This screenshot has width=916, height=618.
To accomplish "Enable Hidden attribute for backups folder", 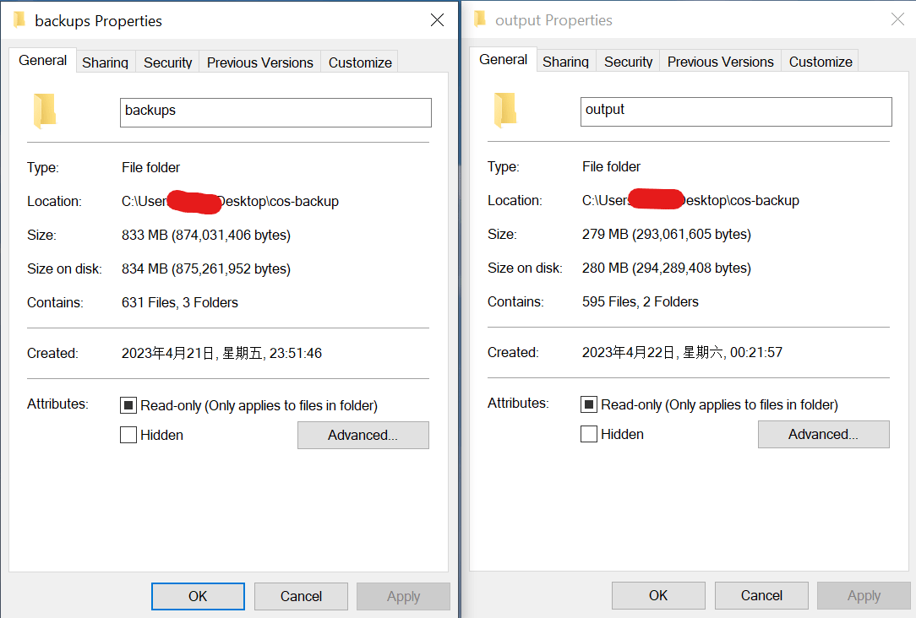I will pos(128,435).
